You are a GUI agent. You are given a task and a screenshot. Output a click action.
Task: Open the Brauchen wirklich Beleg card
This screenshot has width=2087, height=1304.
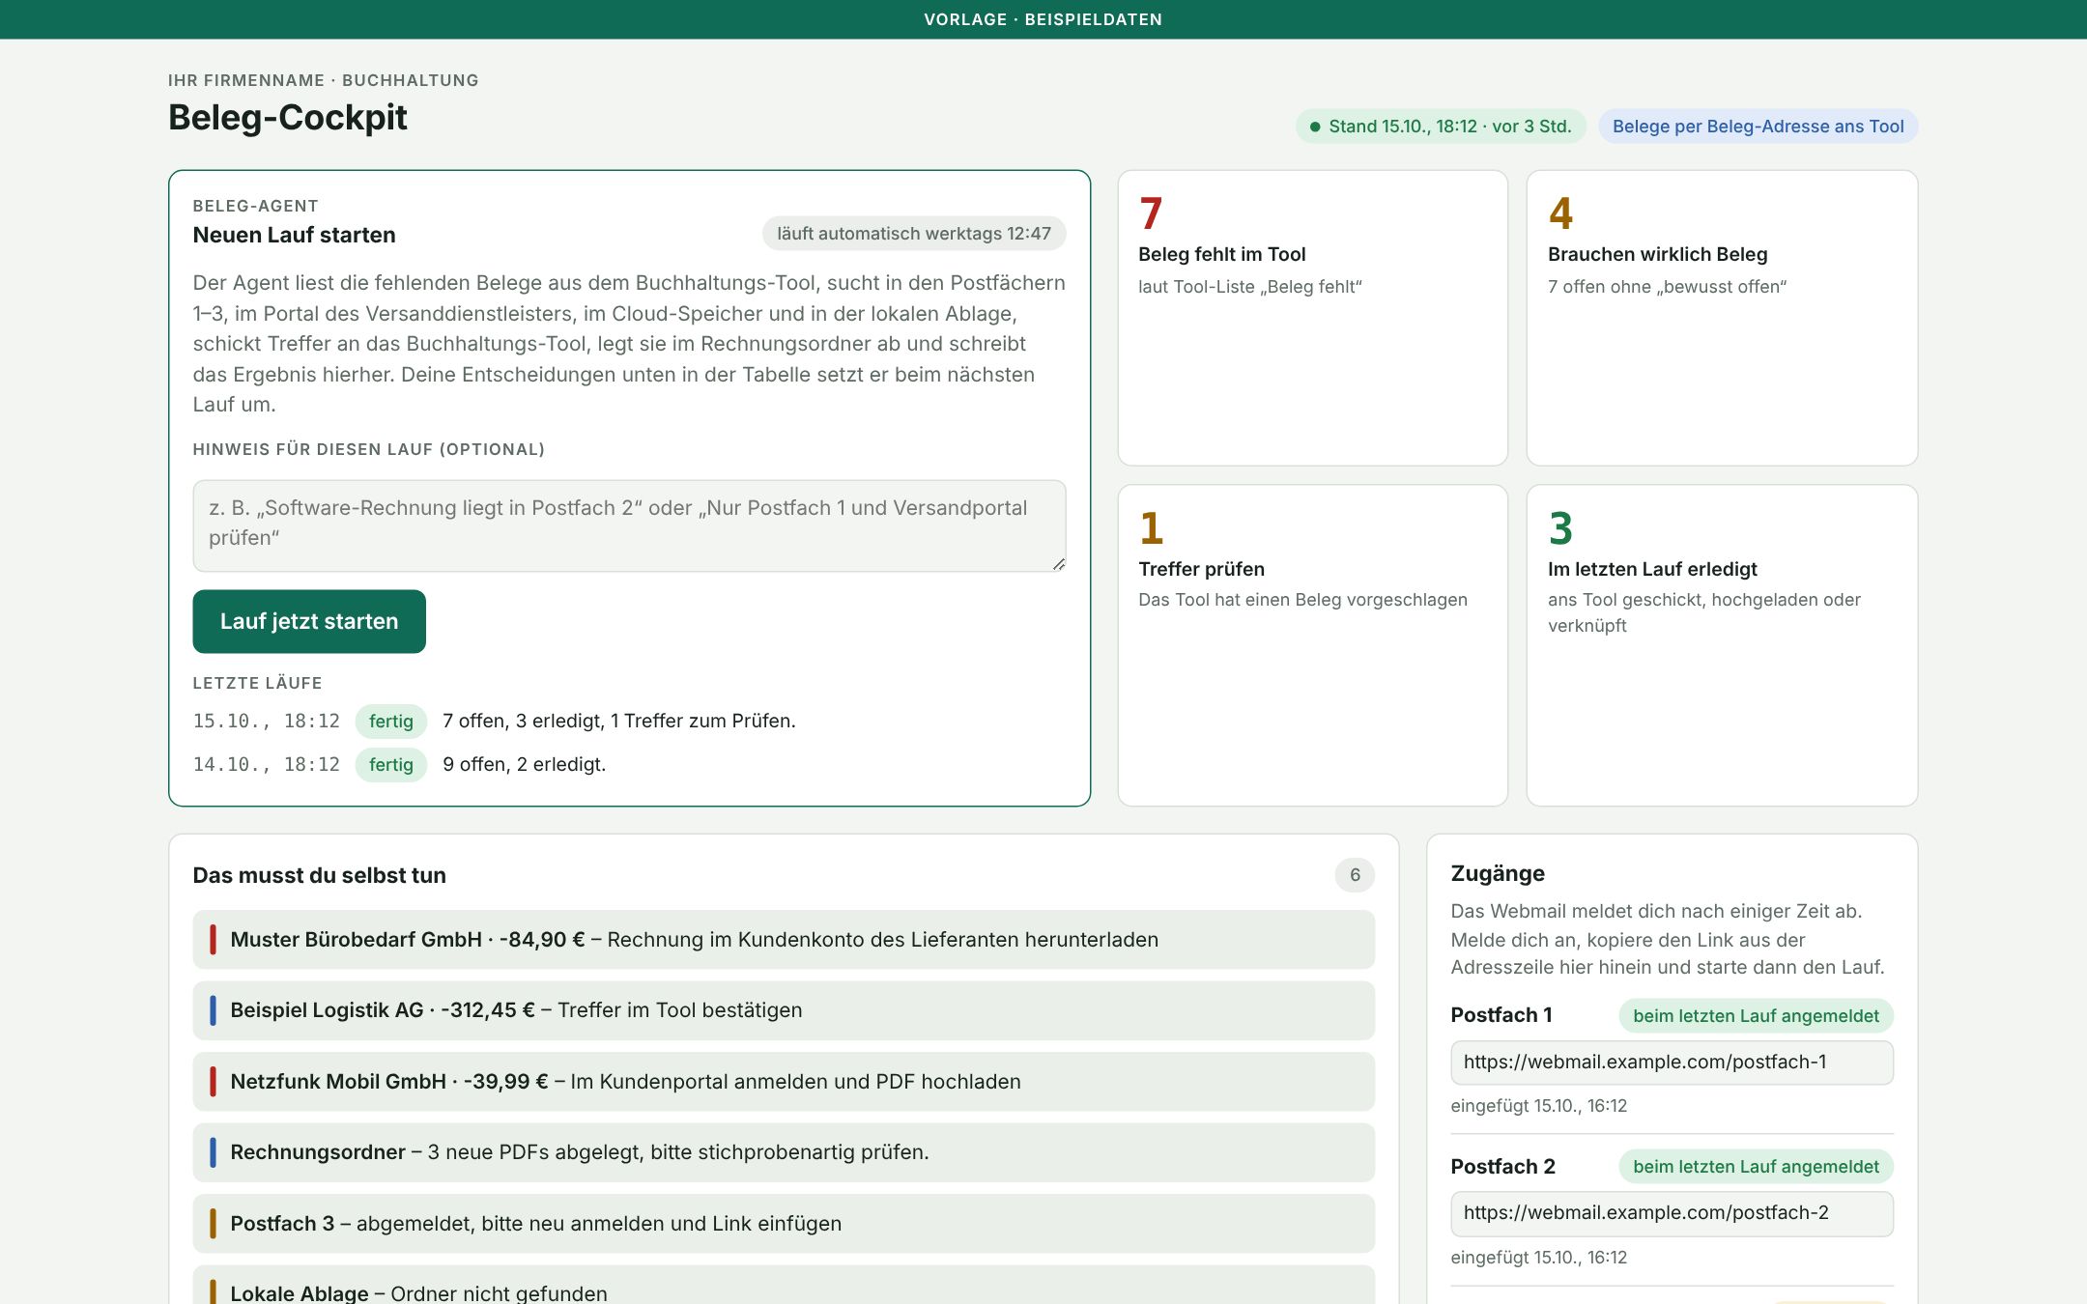coord(1722,318)
